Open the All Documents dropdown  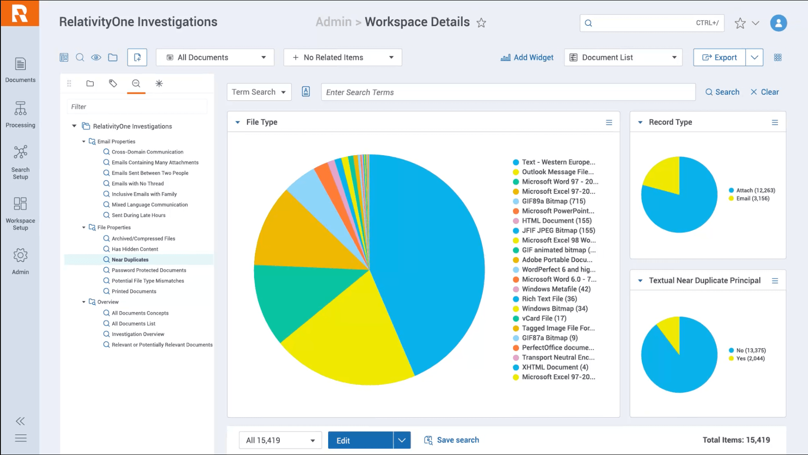point(215,57)
